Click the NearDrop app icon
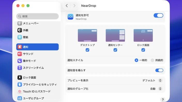This screenshot has height=102, width=182. 71,17
